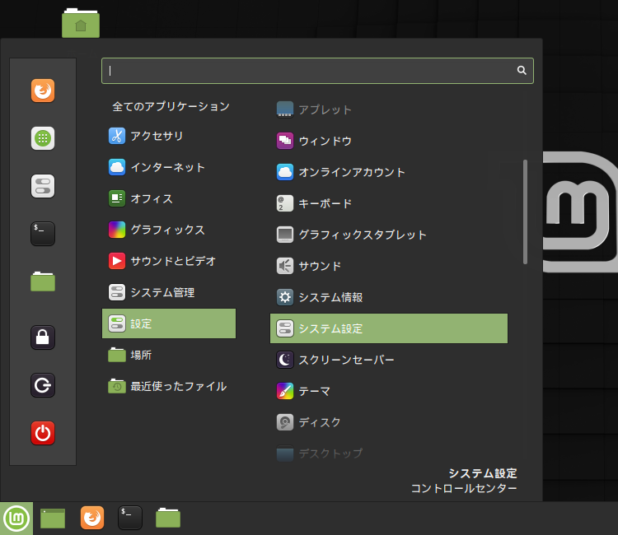Launch ディスク utility
This screenshot has height=535, width=618.
click(x=389, y=422)
